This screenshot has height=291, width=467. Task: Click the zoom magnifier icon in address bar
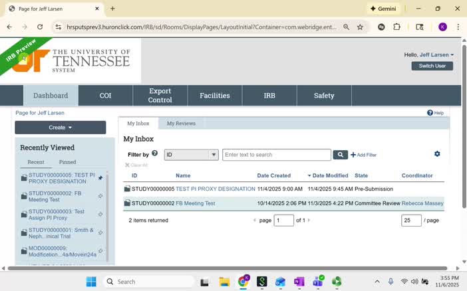pyautogui.click(x=346, y=27)
